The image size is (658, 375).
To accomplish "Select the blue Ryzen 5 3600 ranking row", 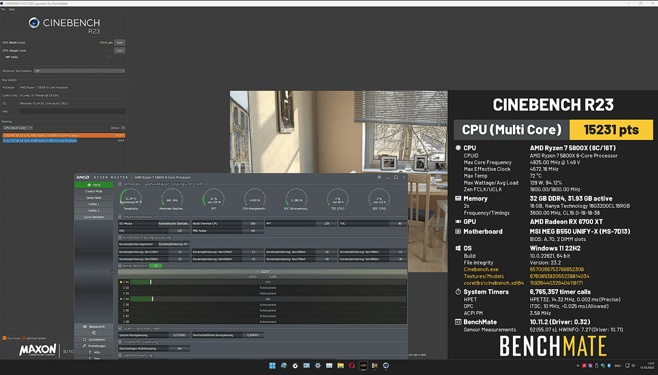I will click(x=40, y=141).
